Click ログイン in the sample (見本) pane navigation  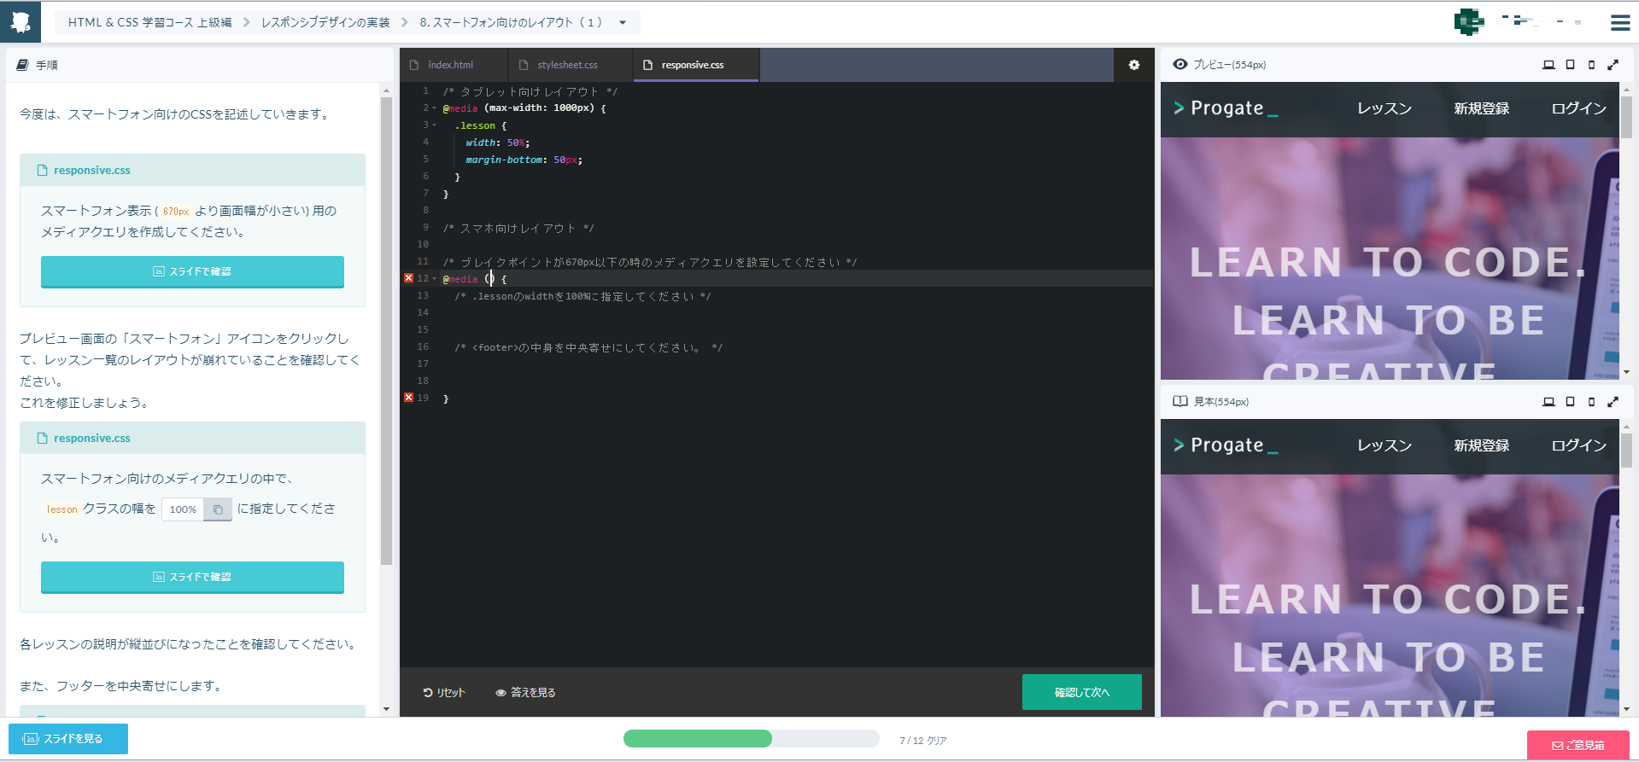click(1578, 445)
